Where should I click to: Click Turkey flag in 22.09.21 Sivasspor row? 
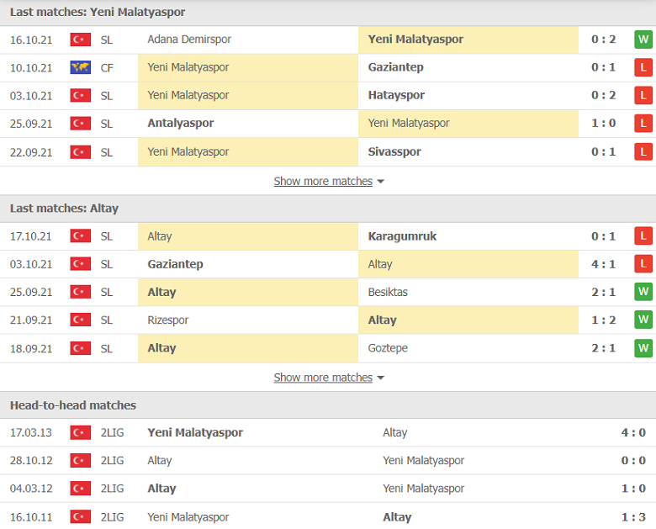(81, 152)
